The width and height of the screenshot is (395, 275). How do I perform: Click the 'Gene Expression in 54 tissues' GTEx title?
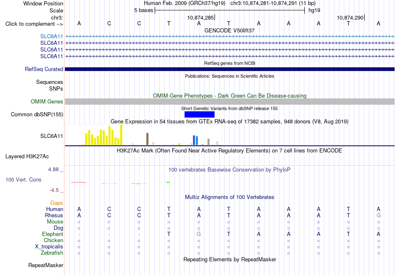point(230,122)
